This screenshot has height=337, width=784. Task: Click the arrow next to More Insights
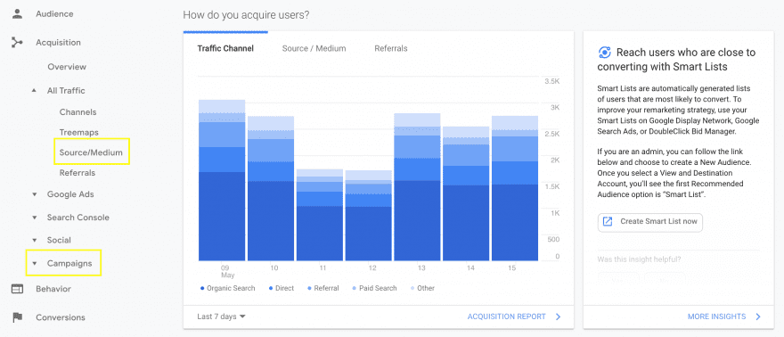click(758, 316)
